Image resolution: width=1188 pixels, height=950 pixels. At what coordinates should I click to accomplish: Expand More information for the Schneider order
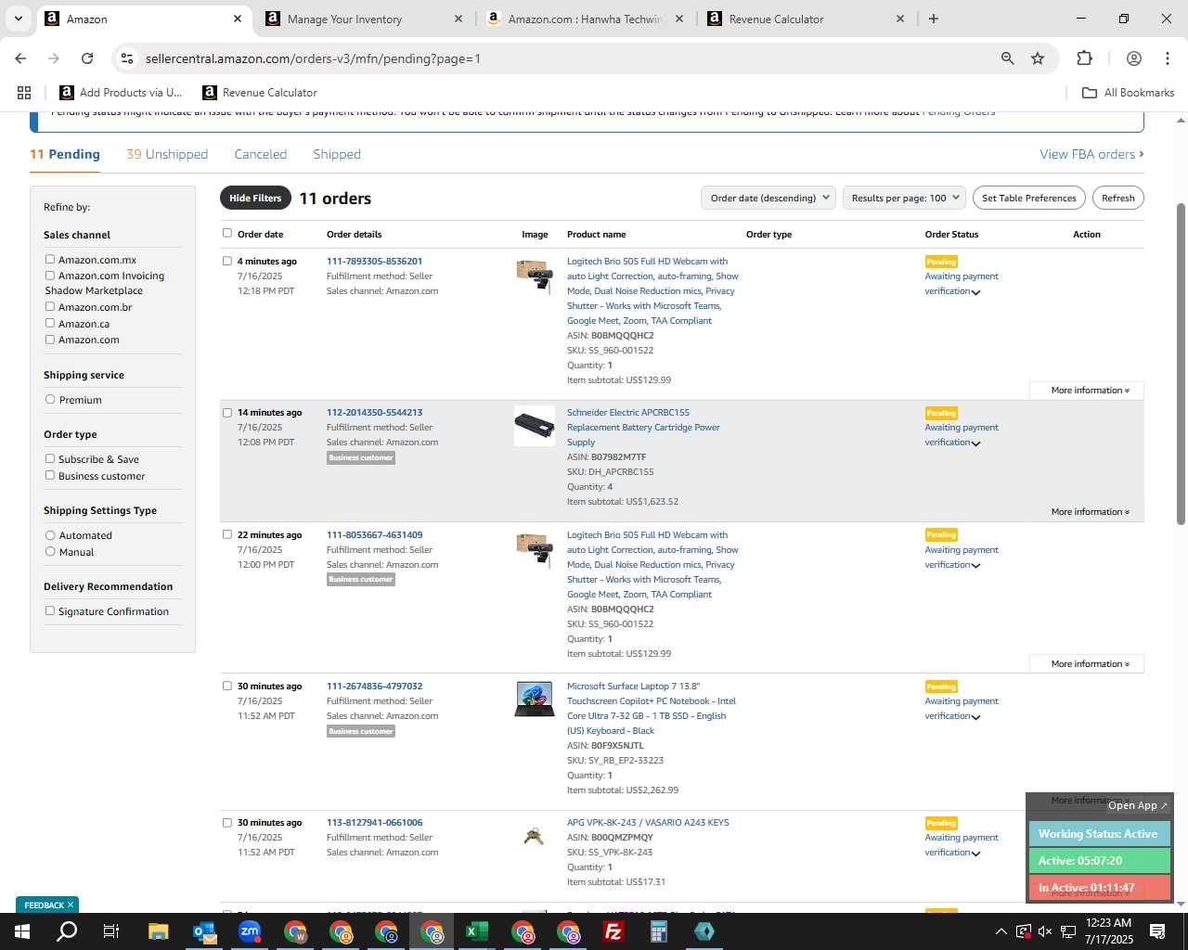(1090, 512)
